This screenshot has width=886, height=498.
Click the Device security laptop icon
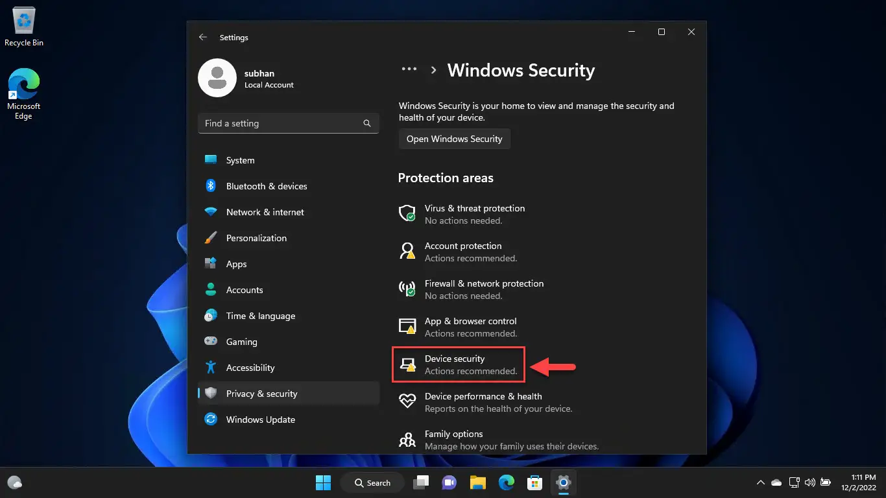[x=407, y=364]
